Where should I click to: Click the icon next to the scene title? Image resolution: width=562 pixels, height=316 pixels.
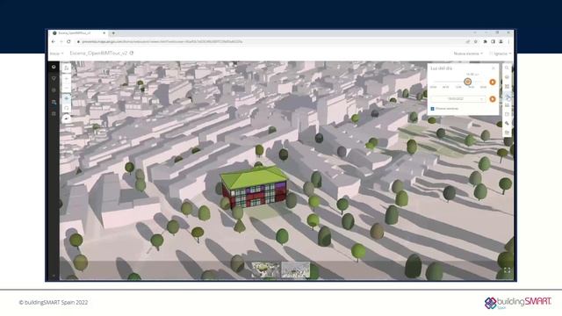pos(132,53)
